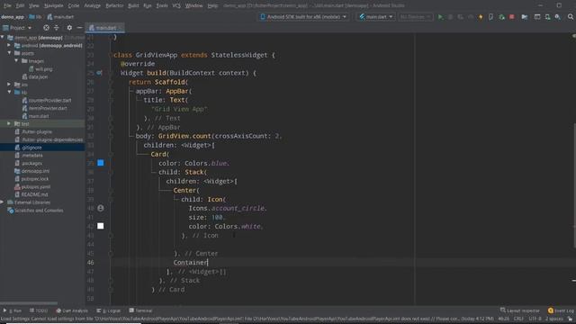Open the Layout Inspector tool window

(x=520, y=310)
